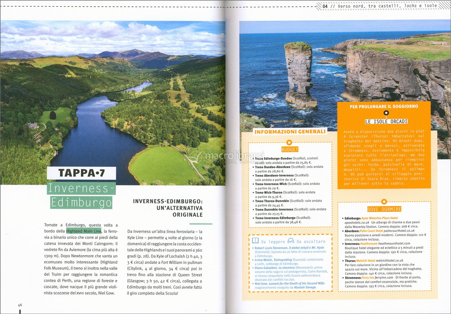451x314 pixels.
Task: Click the Apex Waterloo Place Hotel name
Action: pyautogui.click(x=379, y=218)
